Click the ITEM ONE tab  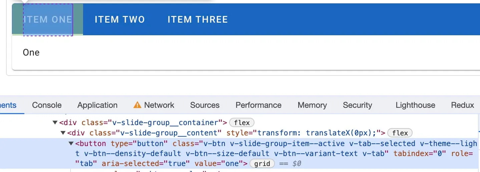pos(48,20)
